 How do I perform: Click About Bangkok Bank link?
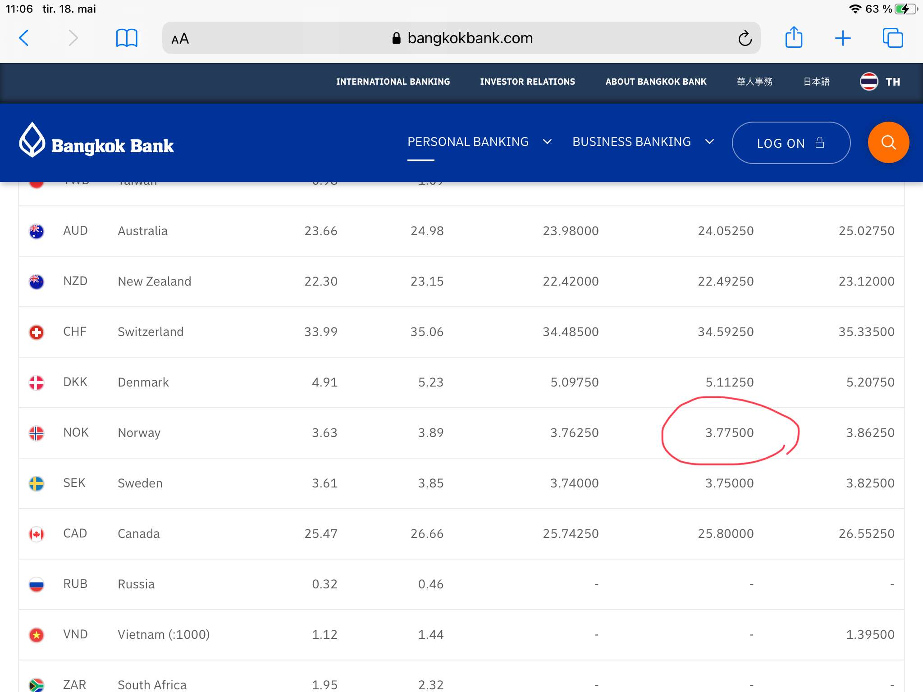click(x=656, y=82)
